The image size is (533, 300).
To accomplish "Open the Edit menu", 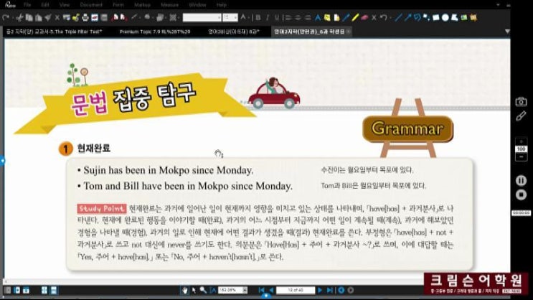I will pyautogui.click(x=45, y=5).
